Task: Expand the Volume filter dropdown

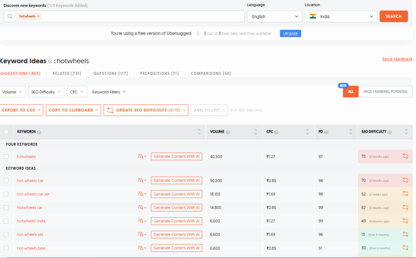Action: click(x=12, y=92)
